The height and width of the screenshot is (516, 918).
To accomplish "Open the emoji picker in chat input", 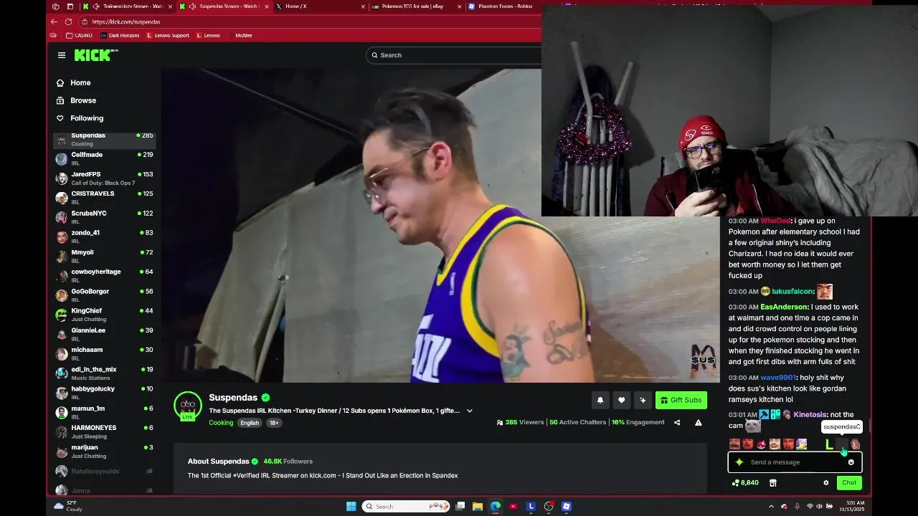I will pyautogui.click(x=851, y=462).
